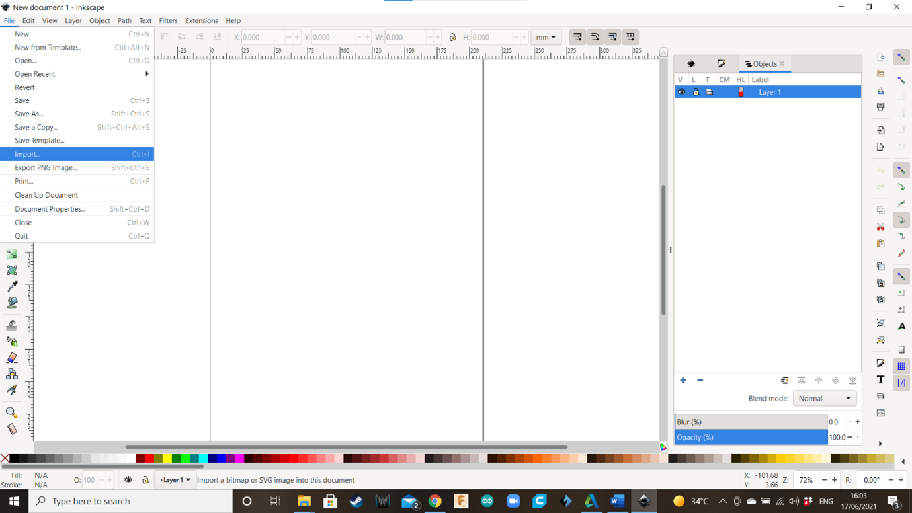Pick the red swatch in the palette
The height and width of the screenshot is (513, 912).
coord(149,458)
